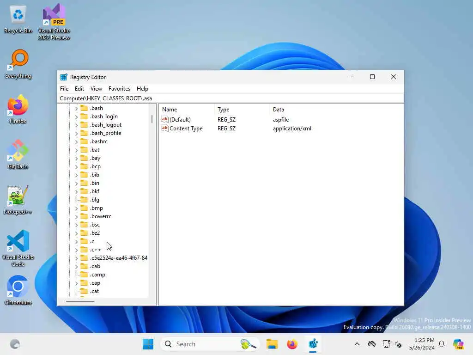Image resolution: width=473 pixels, height=355 pixels.
Task: Select the (Default) value string icon
Action: [165, 119]
